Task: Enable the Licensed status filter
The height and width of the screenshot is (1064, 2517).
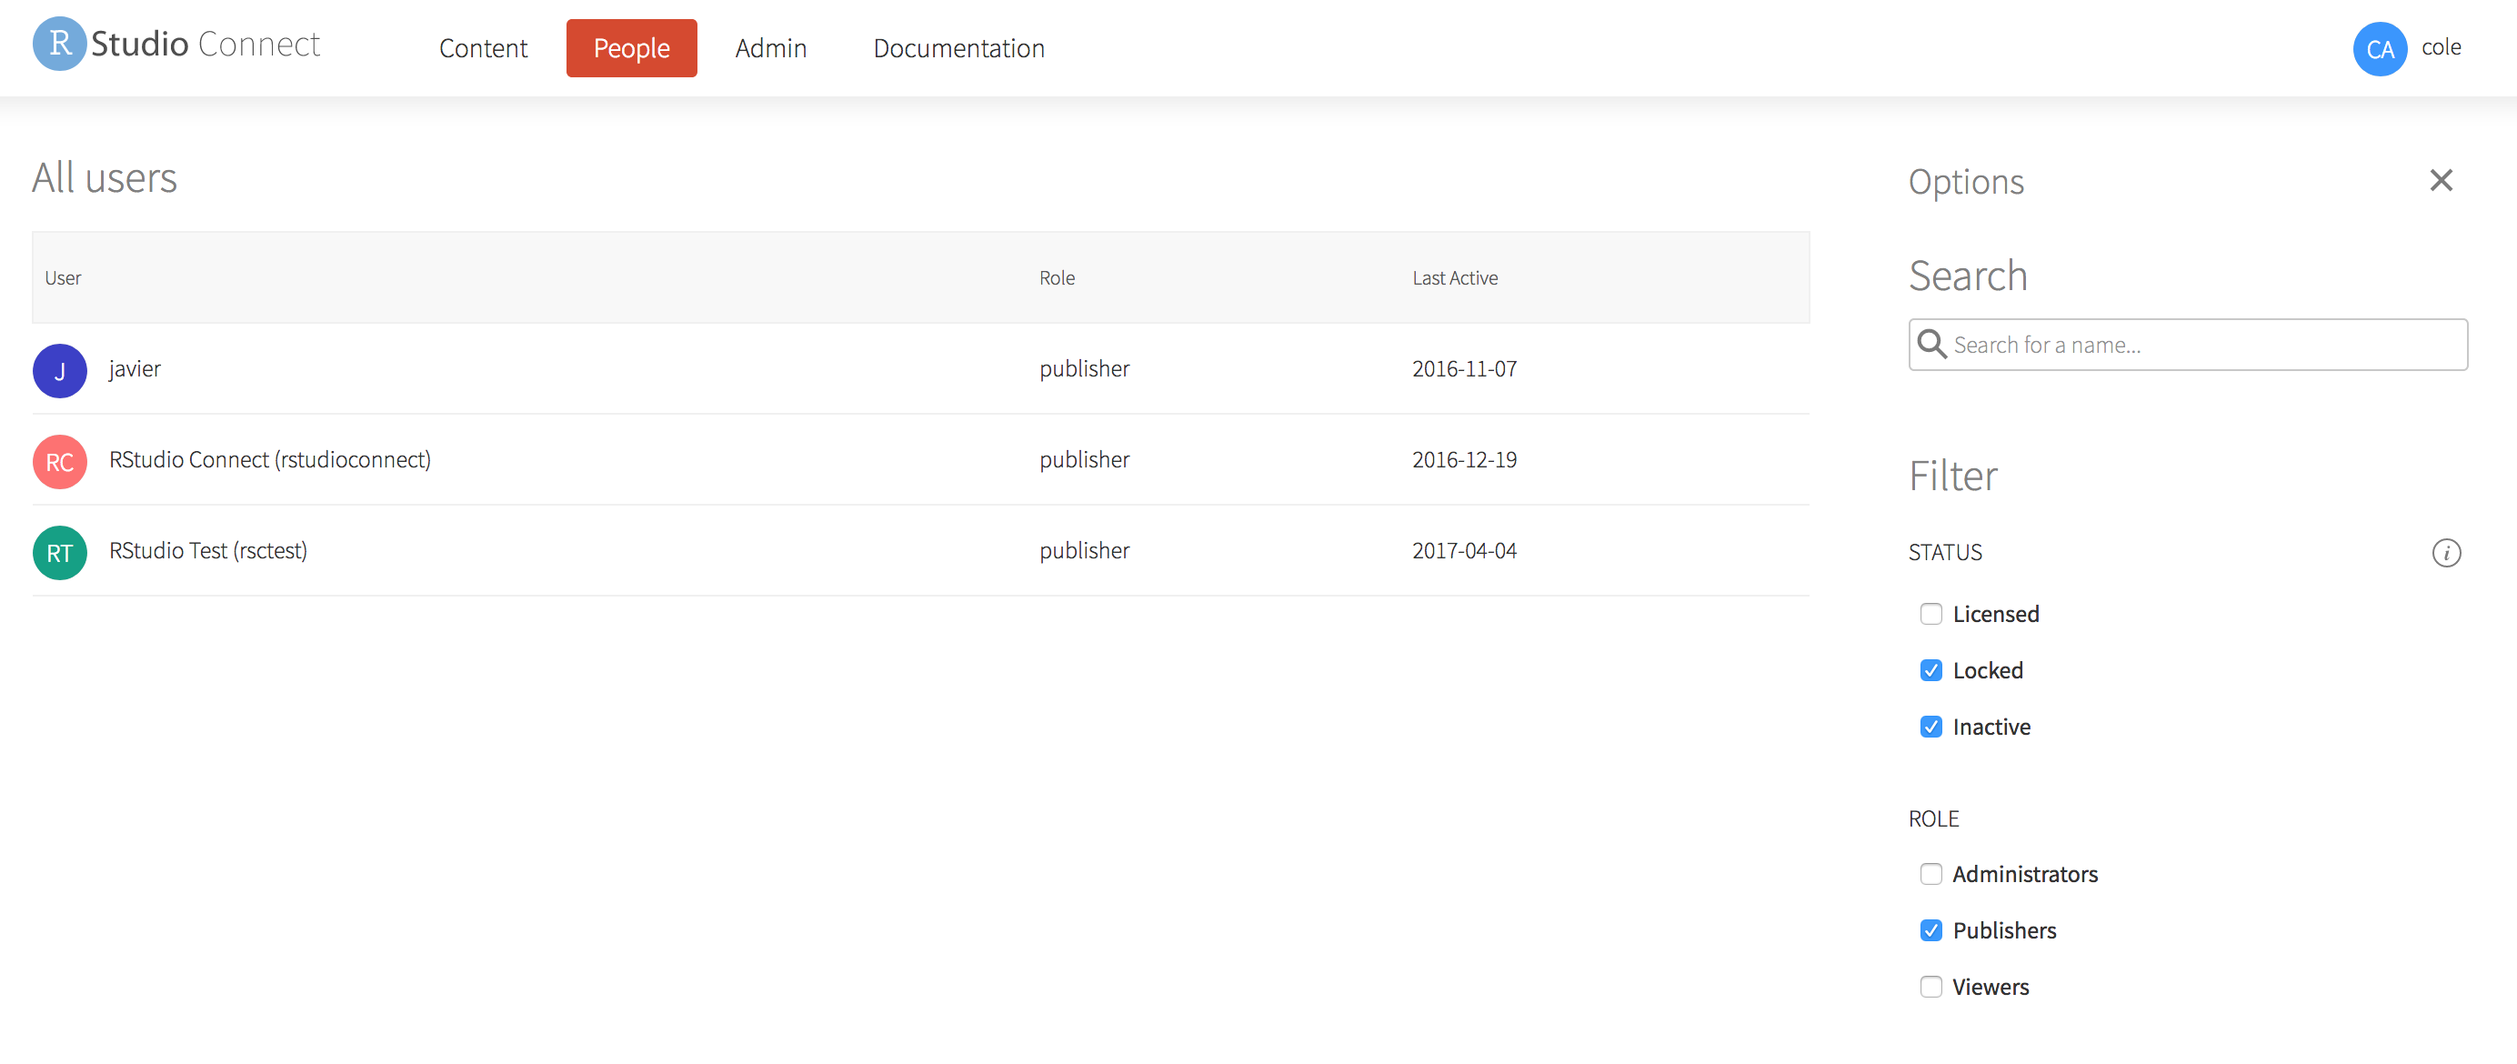Action: pos(1930,614)
